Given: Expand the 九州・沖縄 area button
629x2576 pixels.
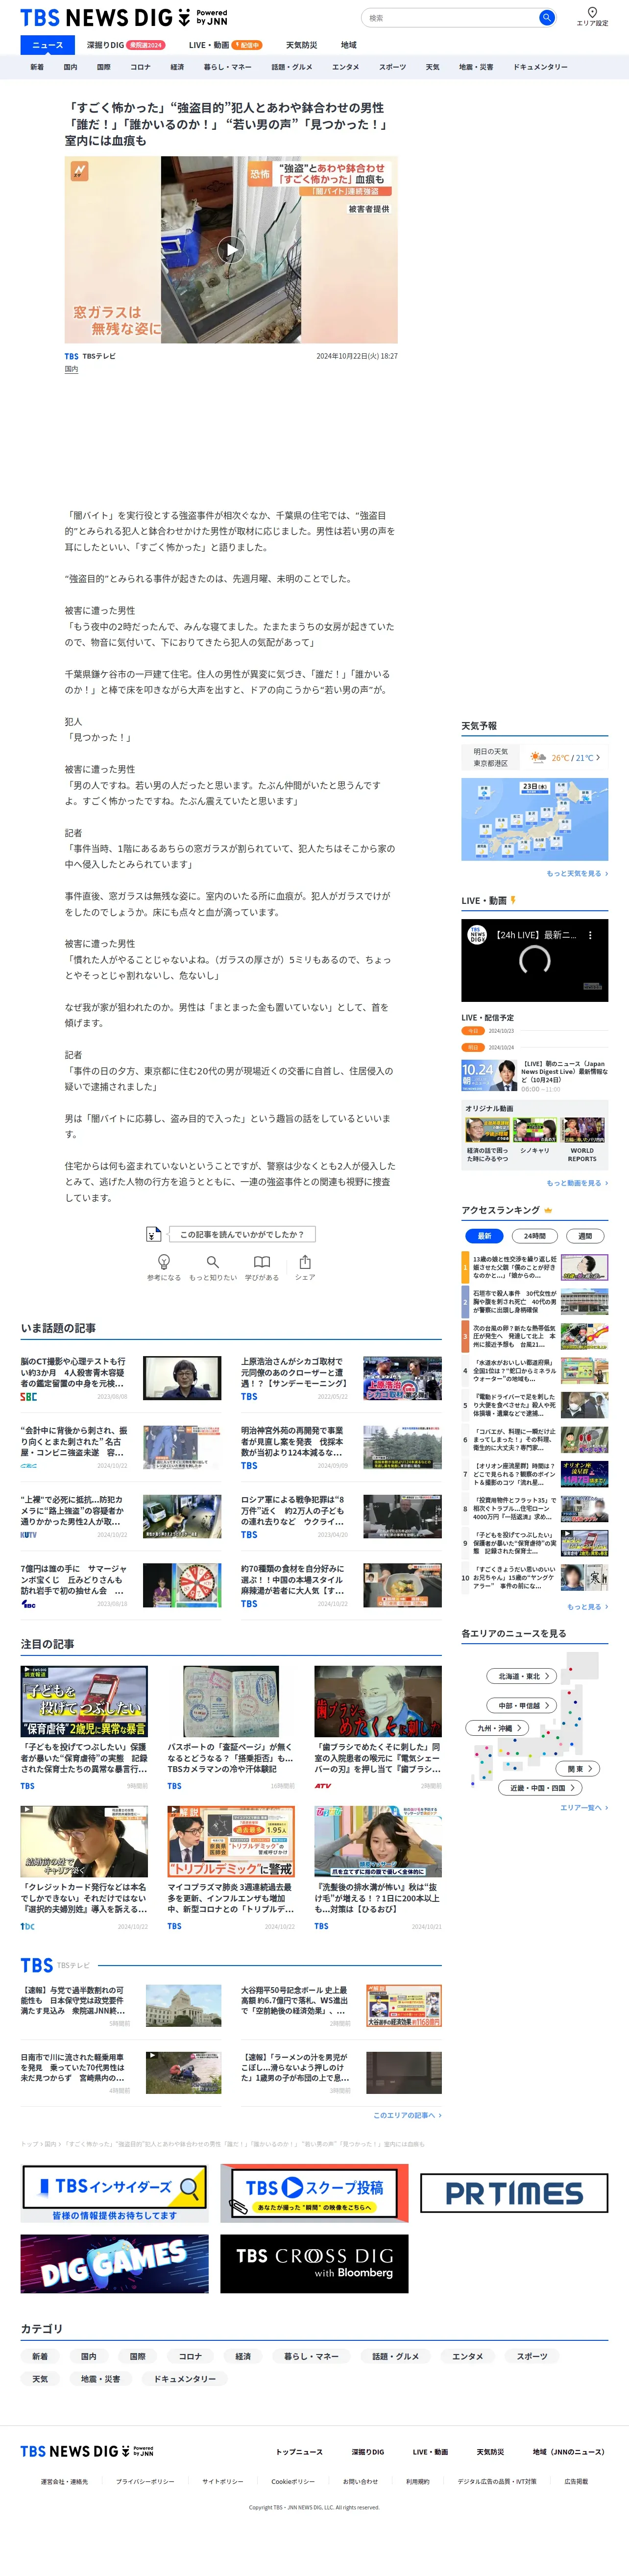Looking at the screenshot, I should (x=498, y=1728).
